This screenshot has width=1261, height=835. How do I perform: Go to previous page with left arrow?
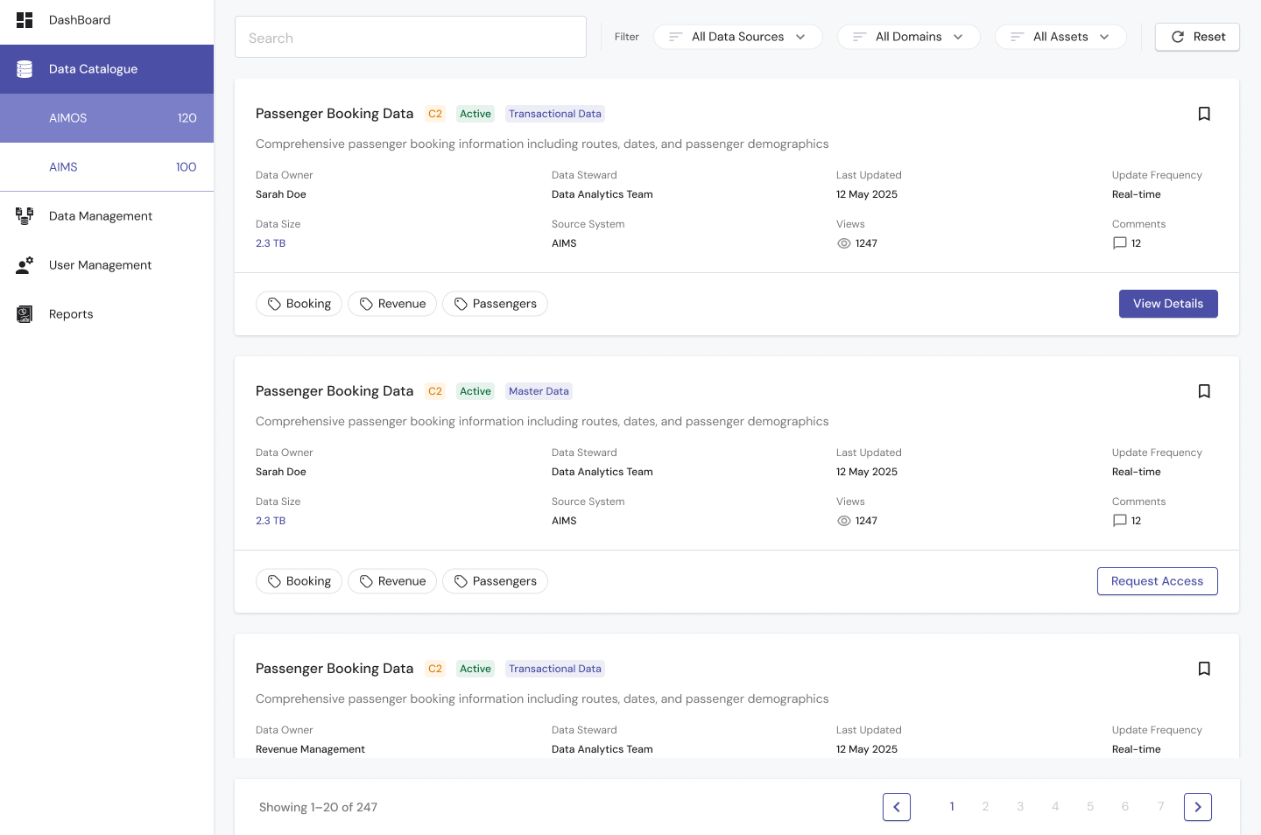pyautogui.click(x=897, y=807)
